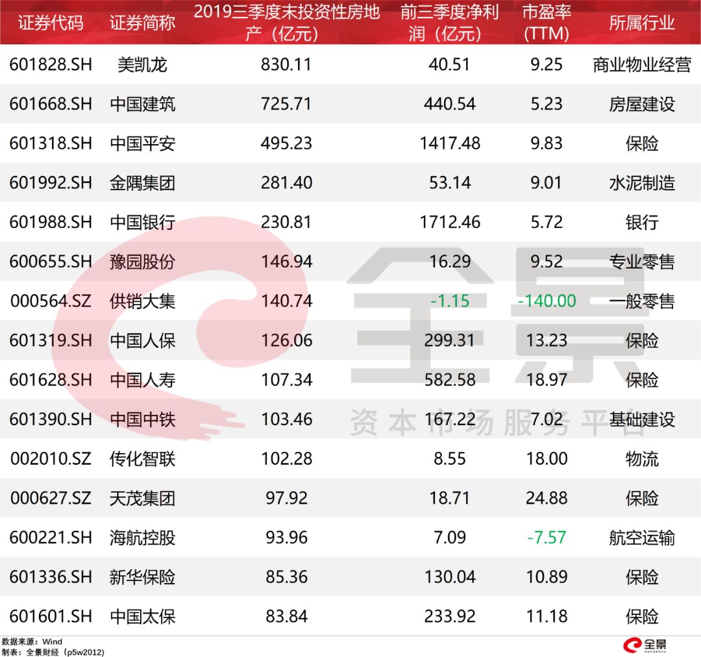Click net profit value 440.54
This screenshot has width=701, height=657.
[449, 104]
